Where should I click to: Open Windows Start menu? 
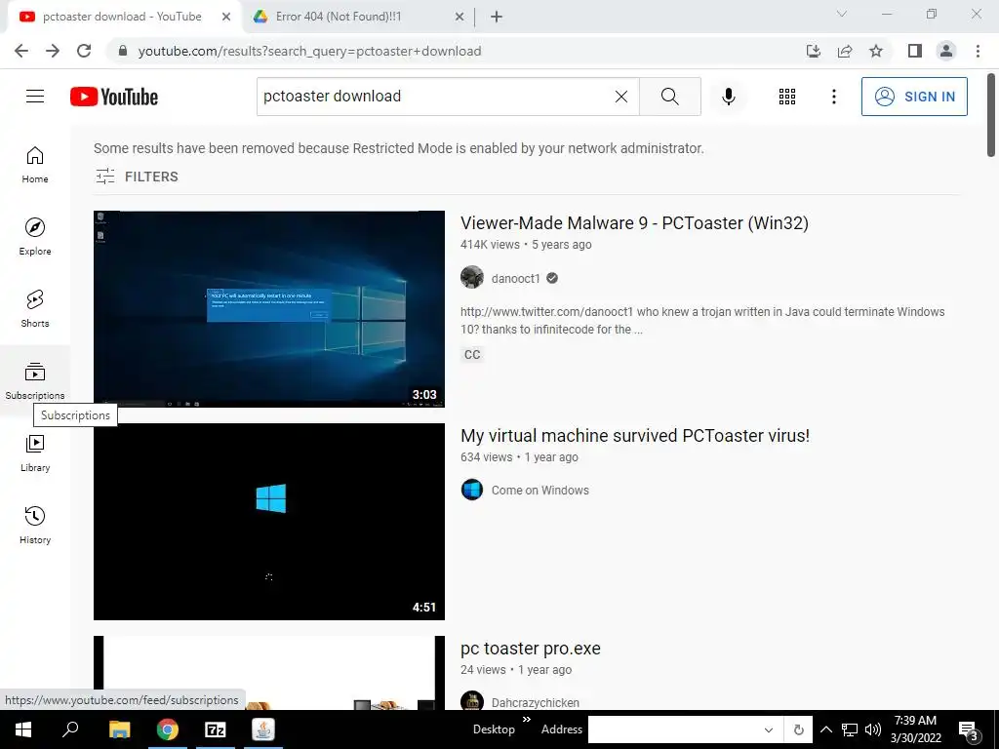point(23,729)
